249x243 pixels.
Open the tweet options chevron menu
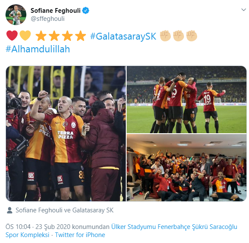point(243,10)
